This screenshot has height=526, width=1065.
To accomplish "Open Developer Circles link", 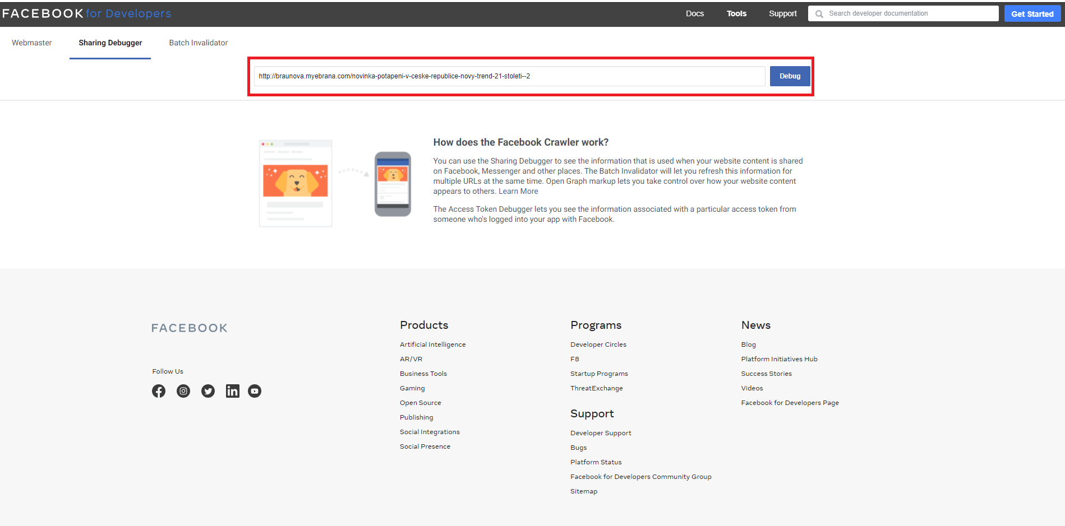I will [598, 345].
